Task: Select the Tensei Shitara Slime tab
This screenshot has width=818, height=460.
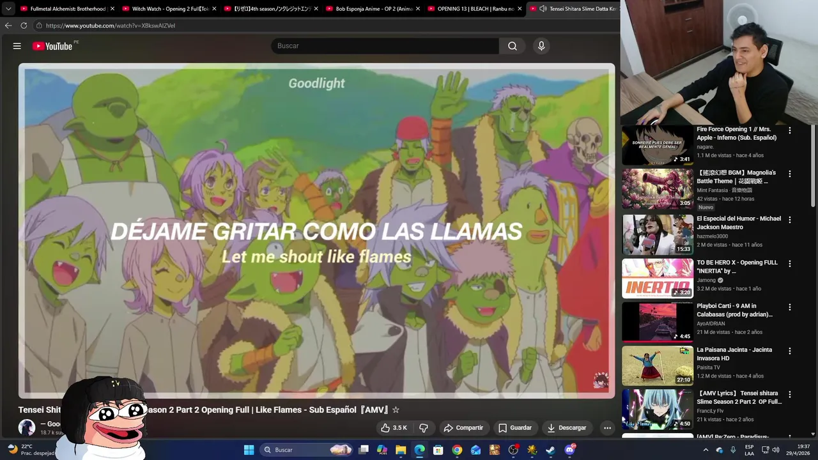Action: (573, 9)
